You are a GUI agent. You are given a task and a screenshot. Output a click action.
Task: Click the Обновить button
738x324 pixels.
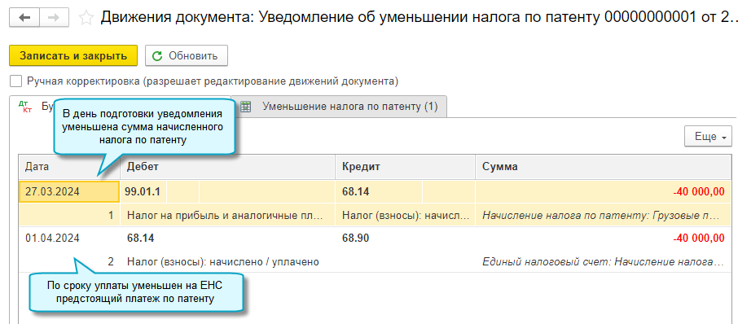click(x=187, y=56)
